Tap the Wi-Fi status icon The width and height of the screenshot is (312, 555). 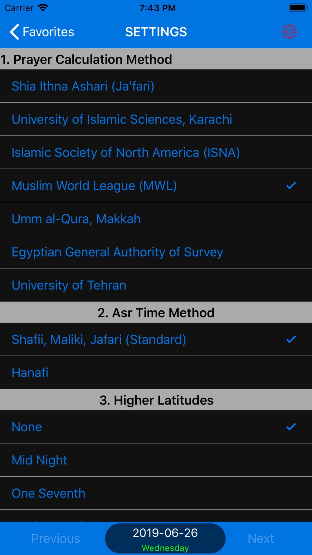point(43,8)
